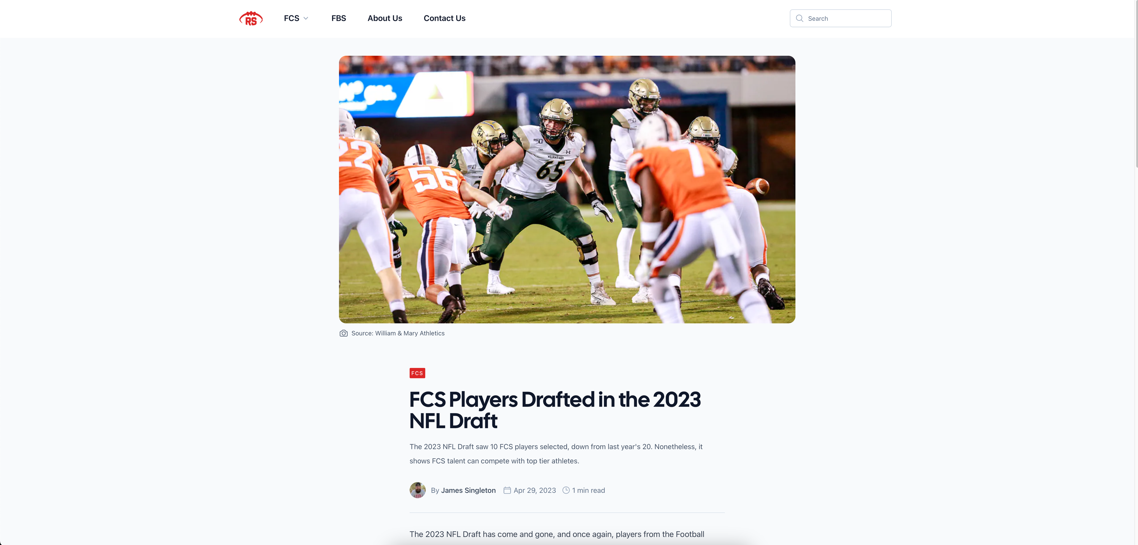Image resolution: width=1138 pixels, height=545 pixels.
Task: Click the magnifying glass search icon
Action: click(x=799, y=18)
